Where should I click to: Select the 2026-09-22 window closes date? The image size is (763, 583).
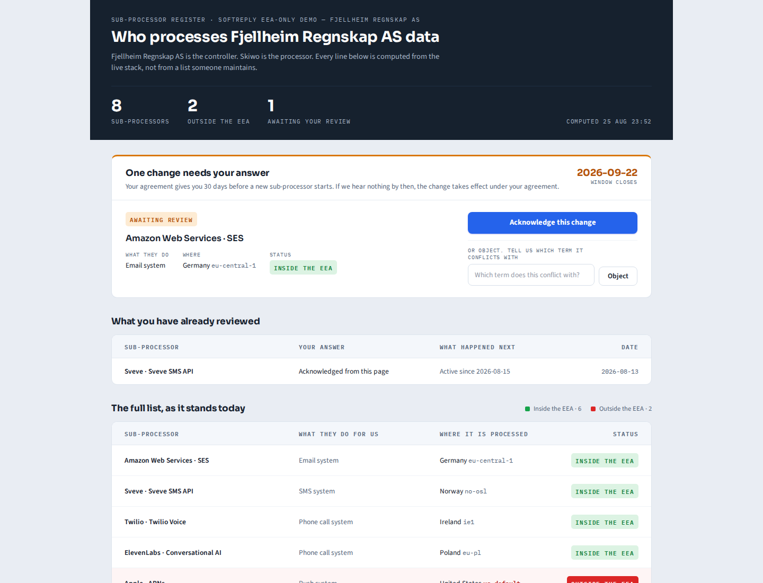click(x=607, y=173)
